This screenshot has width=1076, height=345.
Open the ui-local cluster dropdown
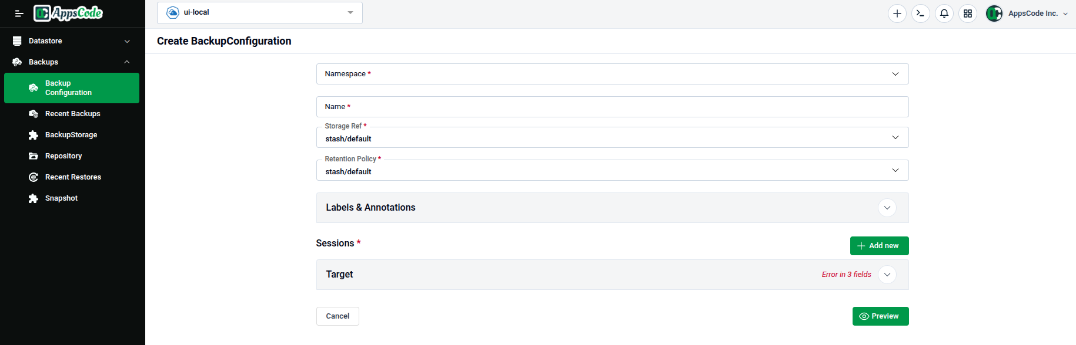pos(260,12)
